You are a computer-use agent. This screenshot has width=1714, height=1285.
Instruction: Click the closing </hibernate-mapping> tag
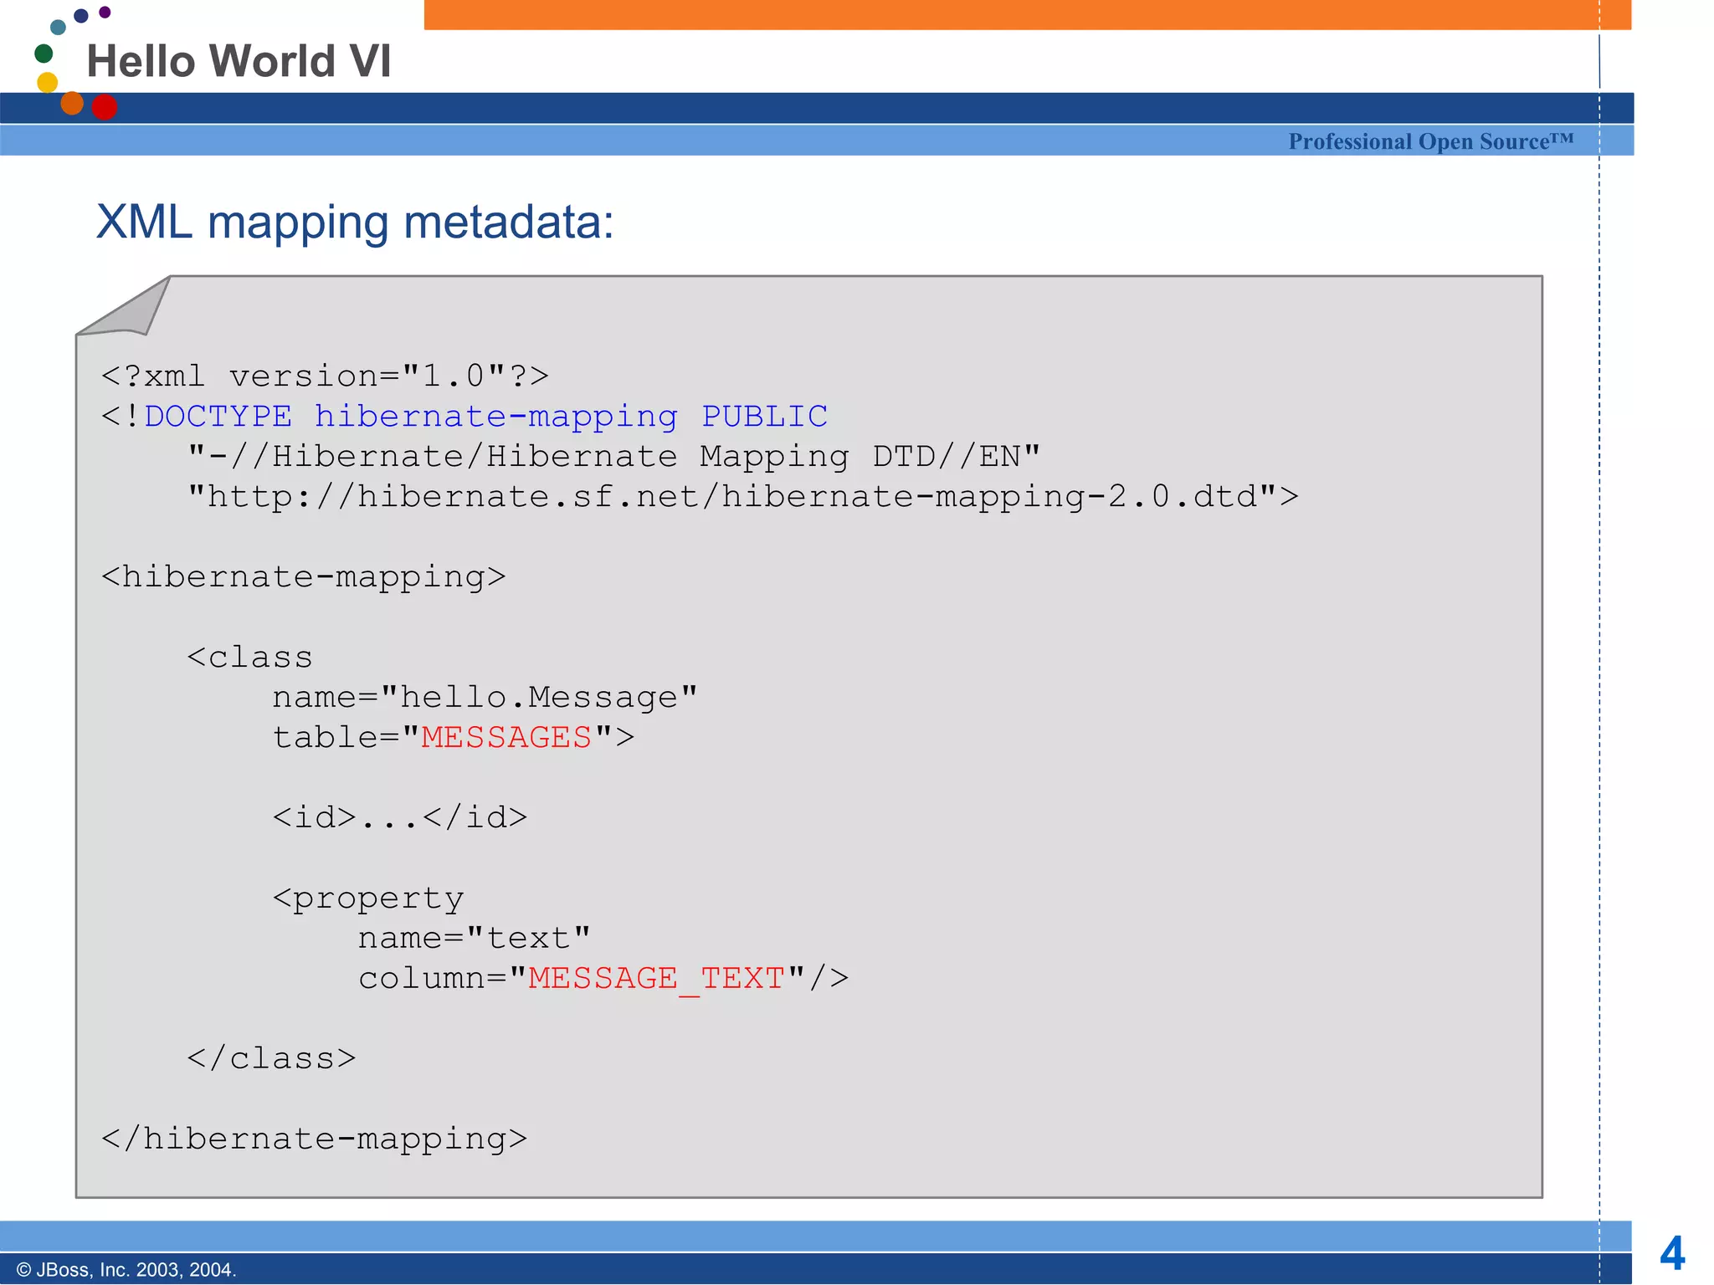point(314,1139)
